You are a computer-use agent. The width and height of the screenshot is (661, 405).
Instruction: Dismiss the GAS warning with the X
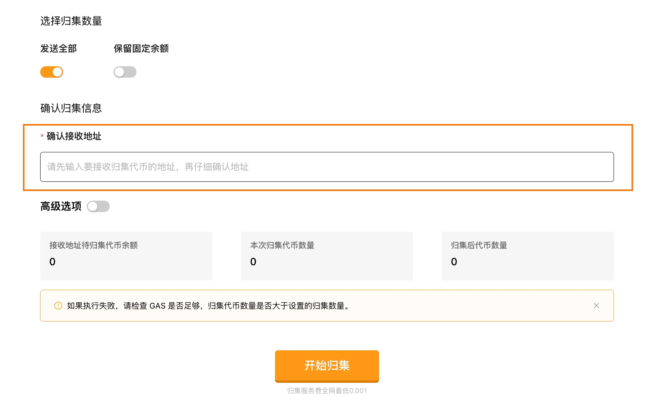point(596,305)
